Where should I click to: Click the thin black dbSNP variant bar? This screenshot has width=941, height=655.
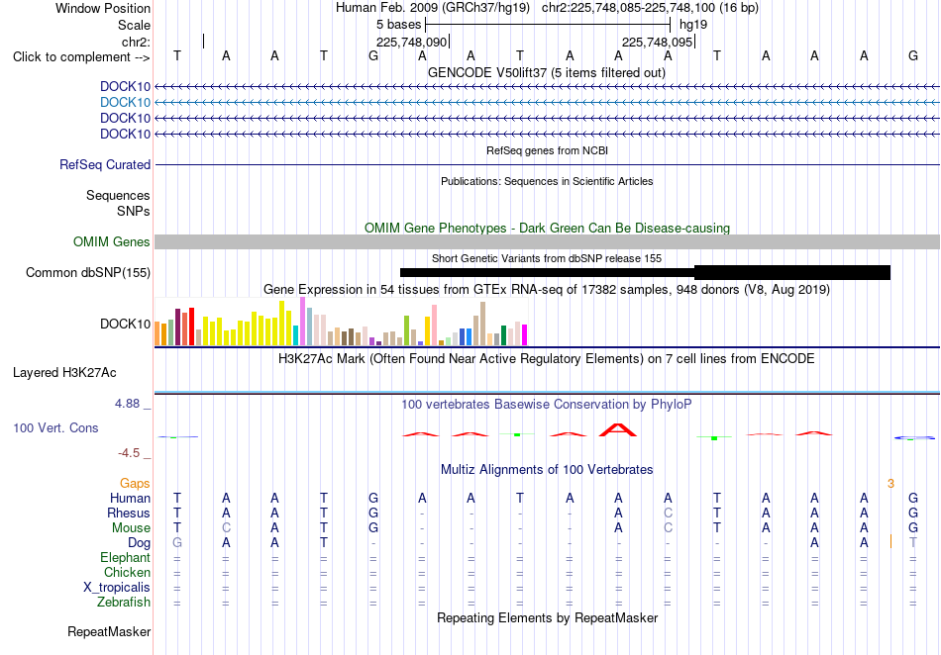(547, 273)
